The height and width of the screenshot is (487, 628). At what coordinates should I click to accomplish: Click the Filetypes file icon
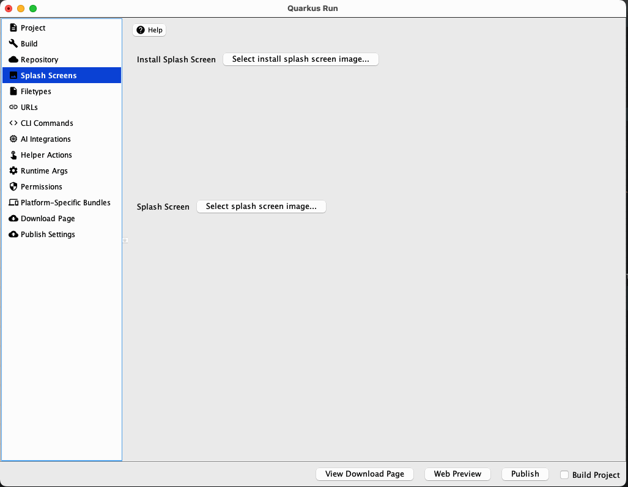(x=13, y=91)
